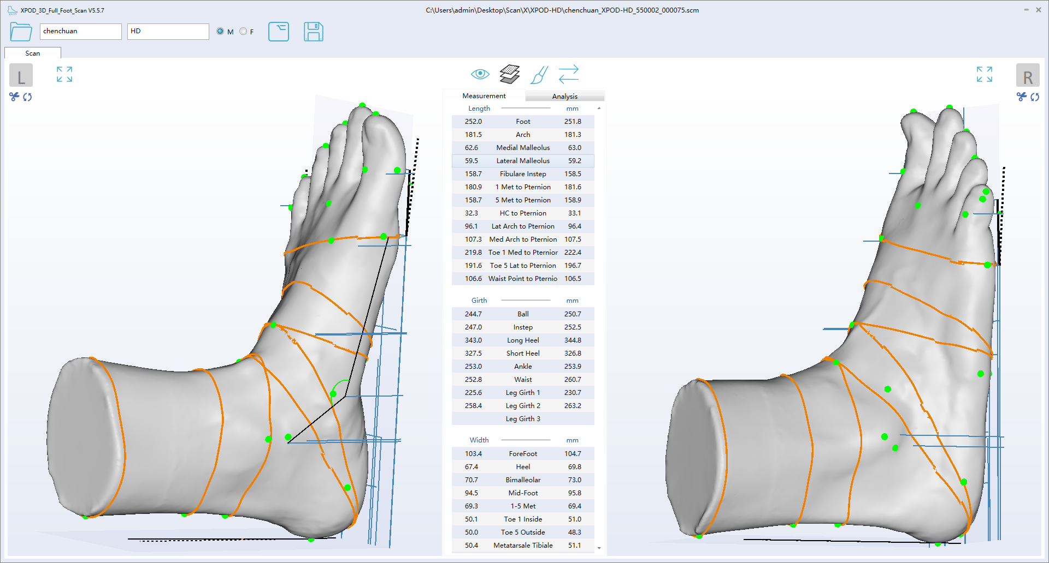Image resolution: width=1049 pixels, height=563 pixels.
Task: Select the F gender radio button
Action: pos(243,32)
